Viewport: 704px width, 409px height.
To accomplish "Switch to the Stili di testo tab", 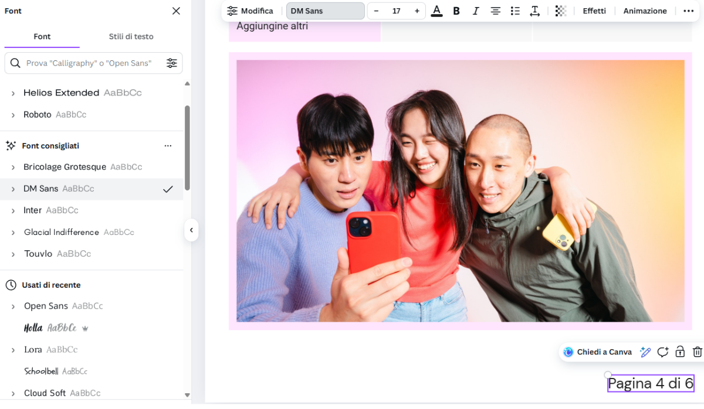I will (131, 36).
